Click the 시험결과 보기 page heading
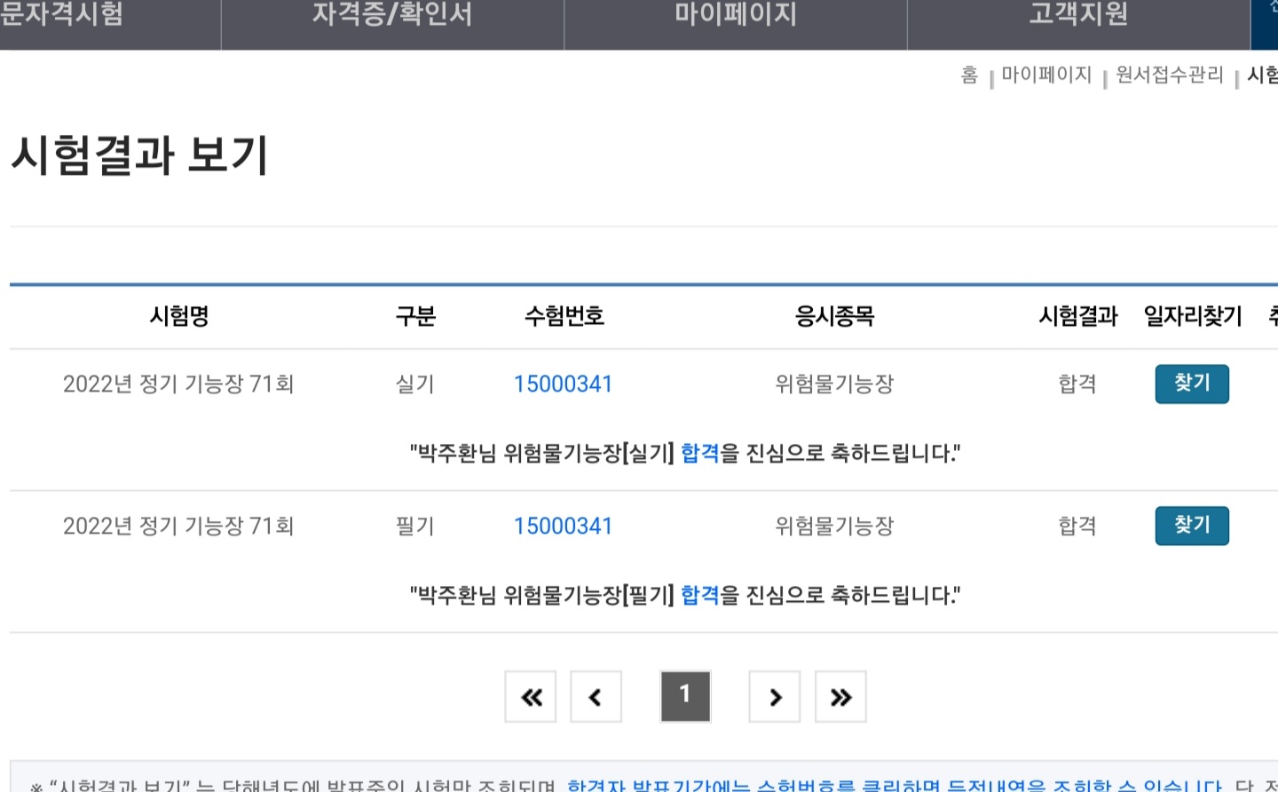1278x792 pixels. pyautogui.click(x=139, y=155)
